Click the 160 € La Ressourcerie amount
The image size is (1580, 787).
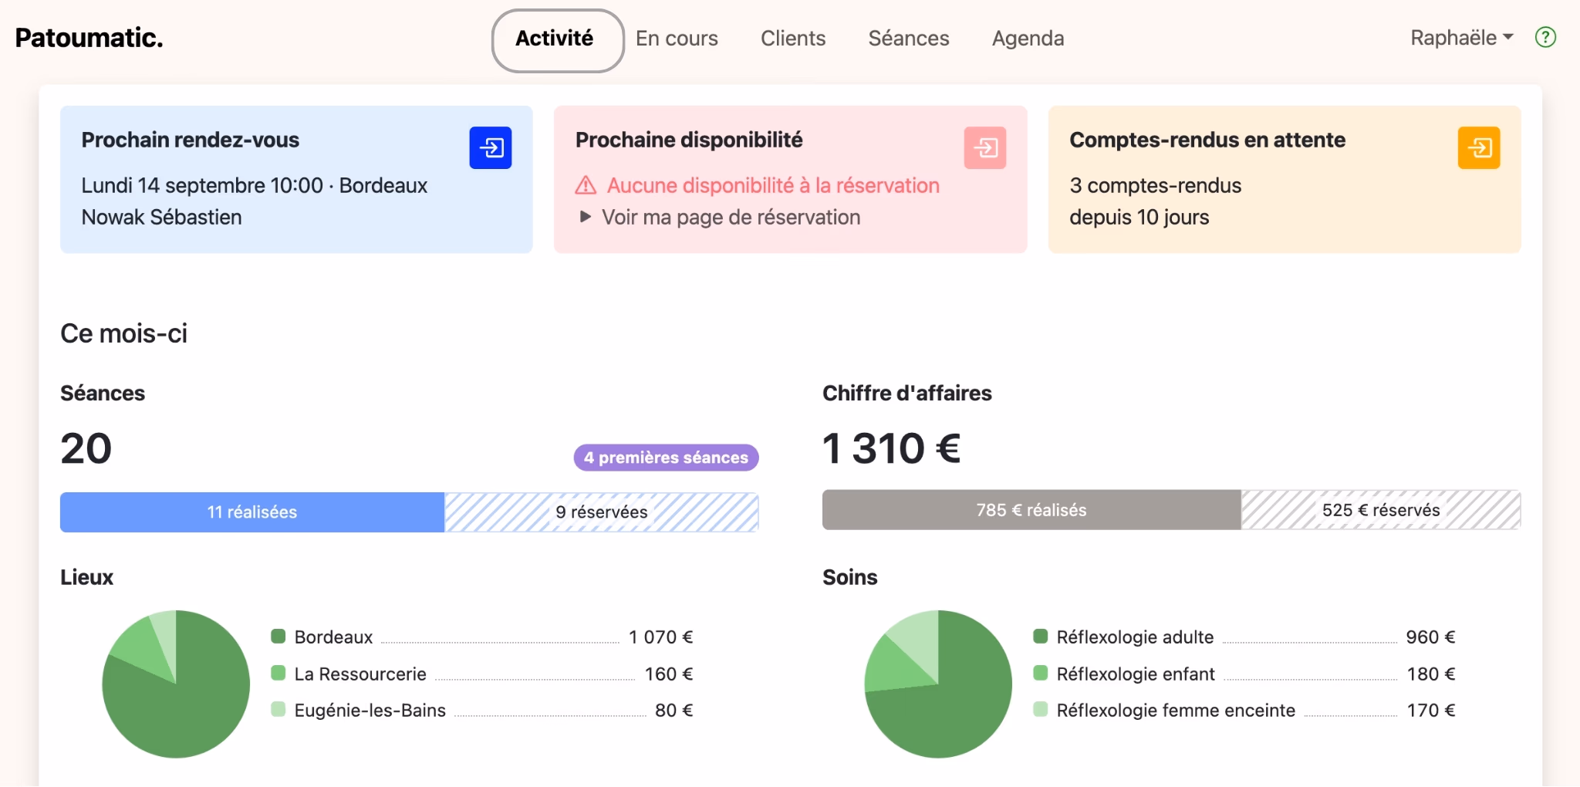[x=669, y=674]
